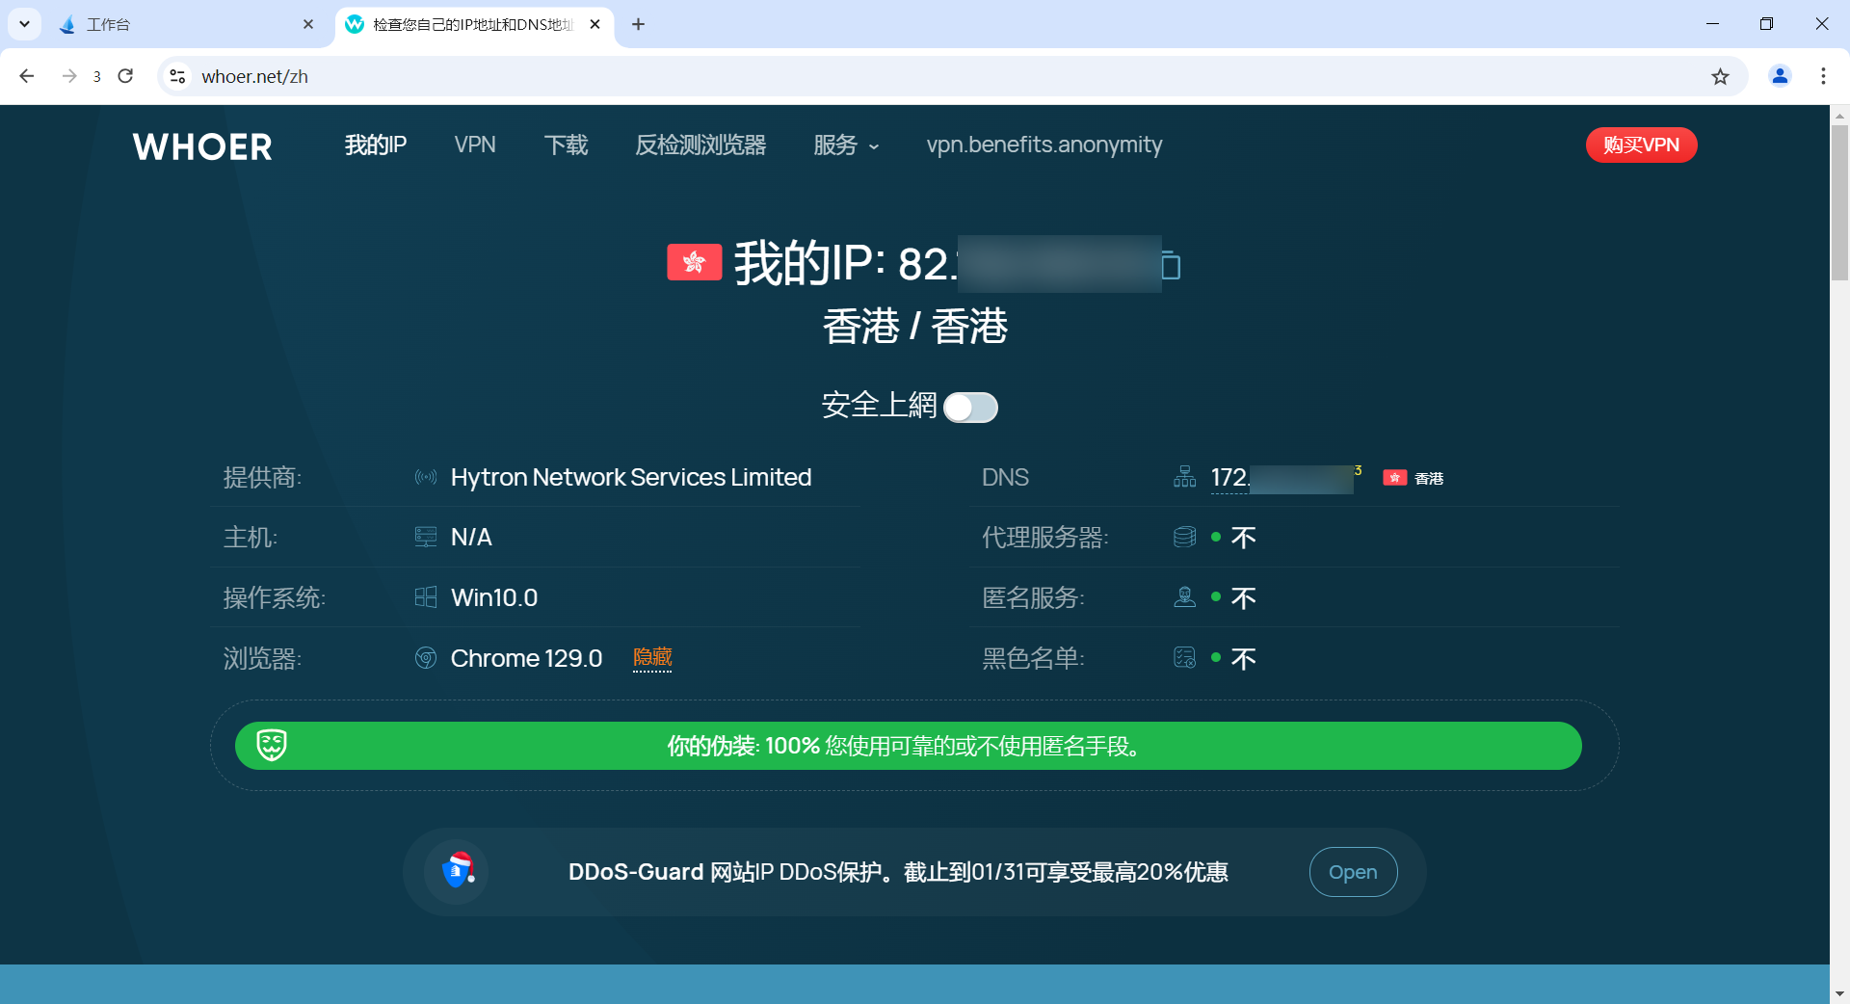The width and height of the screenshot is (1850, 1004).
Task: Click the DDoS-Guard shield logo
Action: 457,871
